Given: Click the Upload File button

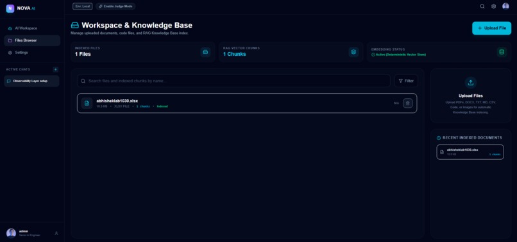Looking at the screenshot, I should point(491,28).
